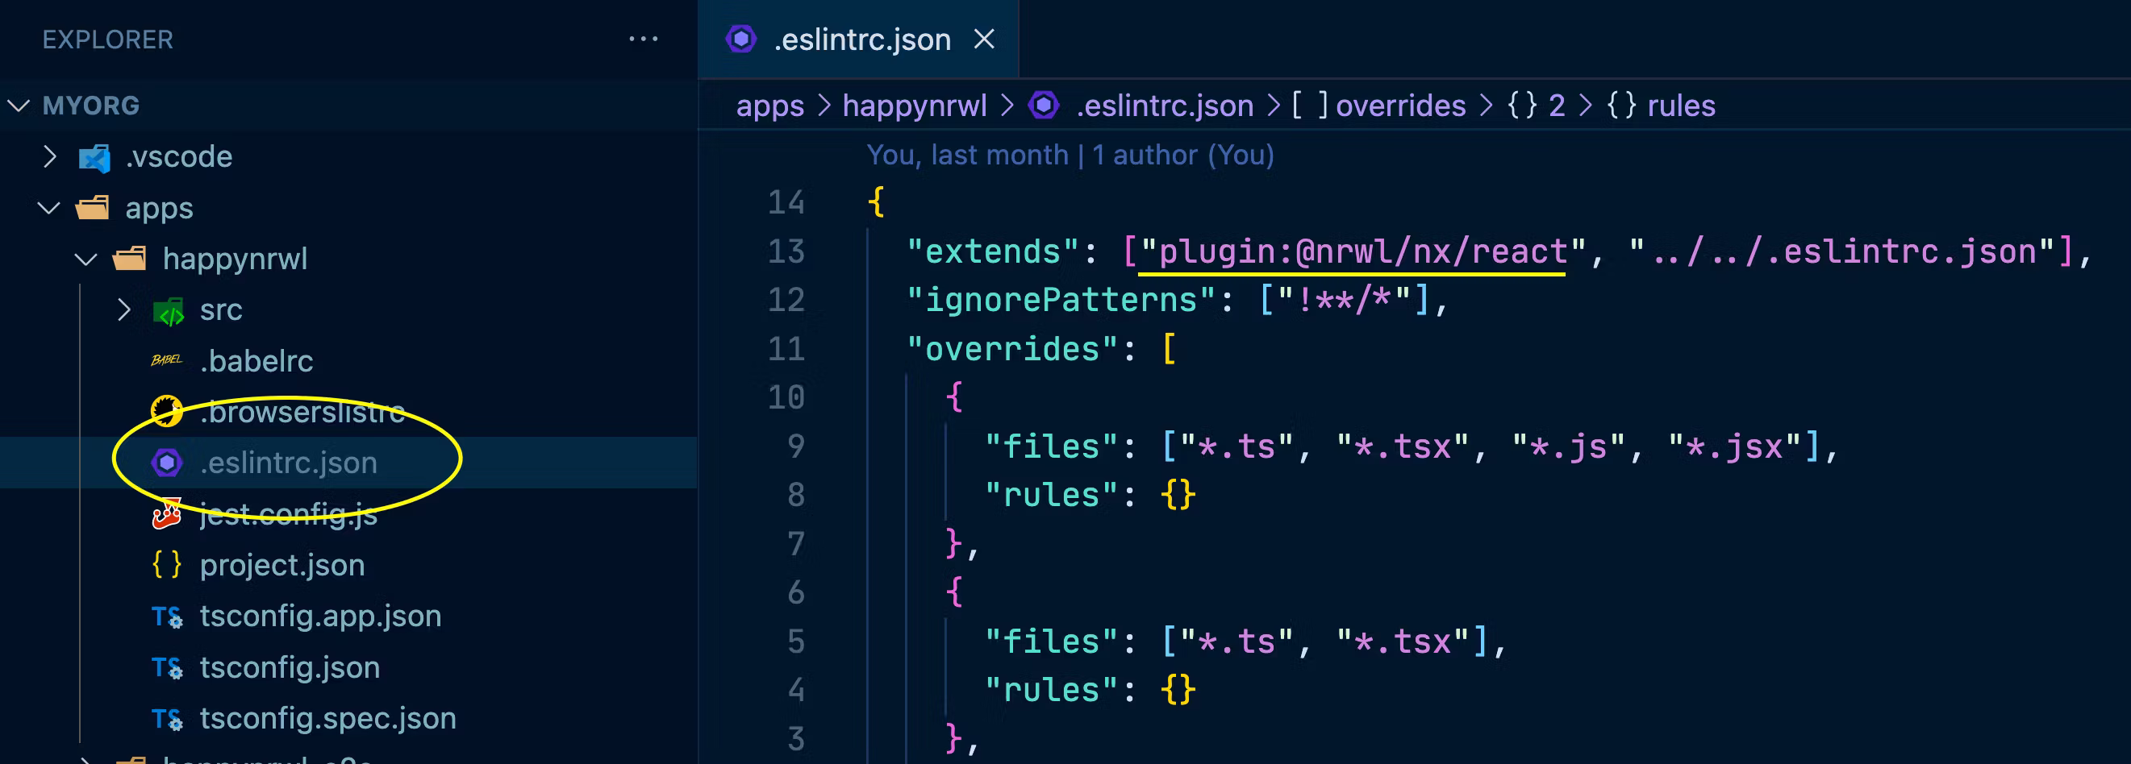
Task: Open the git blame author annotation
Action: 1070,155
